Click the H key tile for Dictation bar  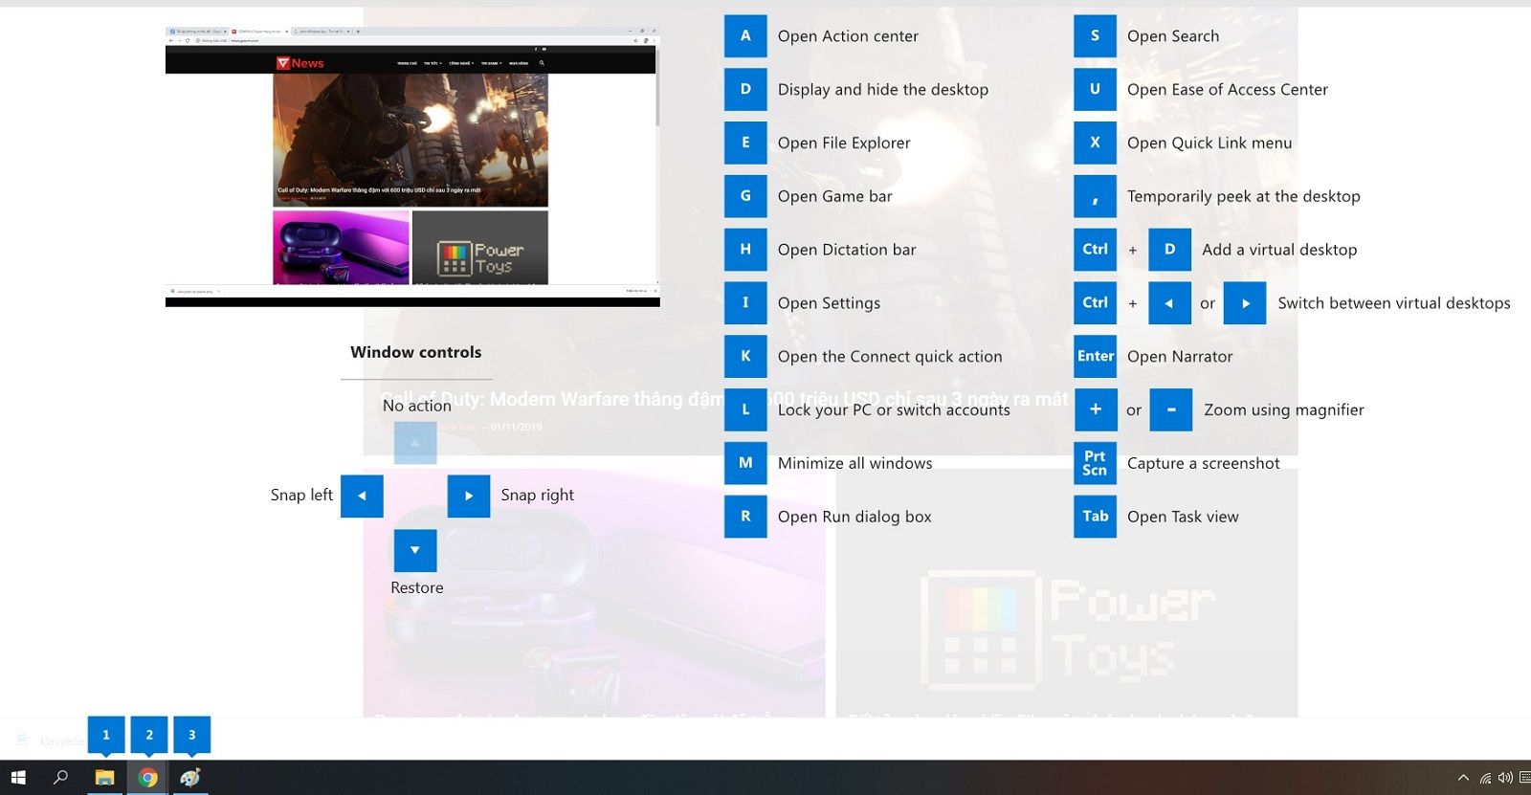pyautogui.click(x=745, y=250)
